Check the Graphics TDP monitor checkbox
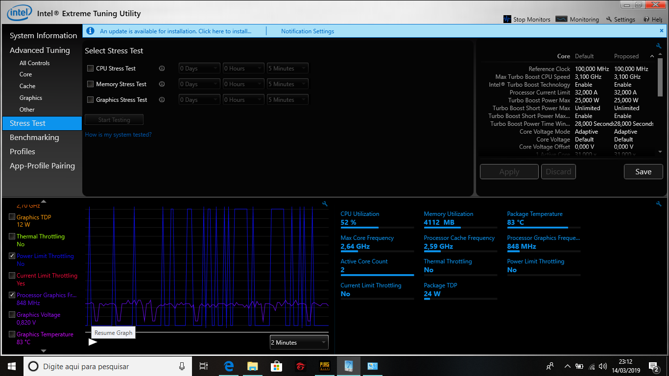Image resolution: width=669 pixels, height=376 pixels. click(x=12, y=217)
